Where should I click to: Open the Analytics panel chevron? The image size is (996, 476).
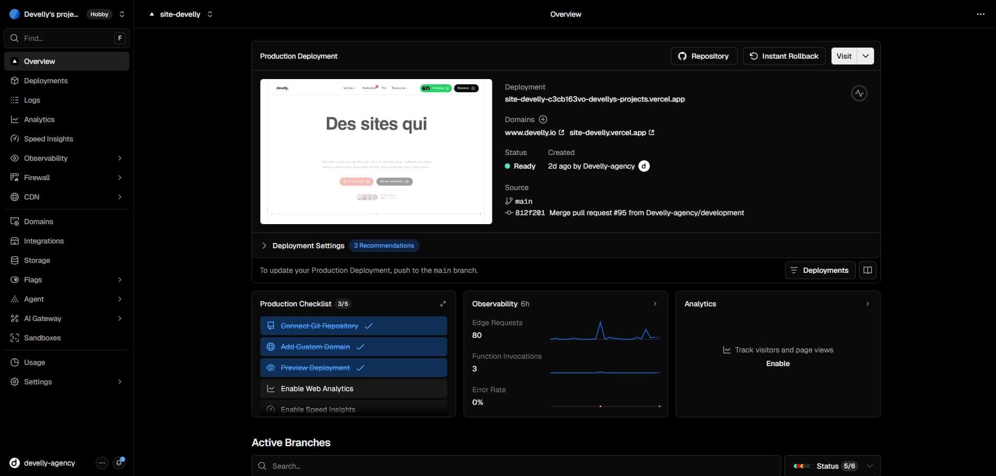[x=868, y=304]
